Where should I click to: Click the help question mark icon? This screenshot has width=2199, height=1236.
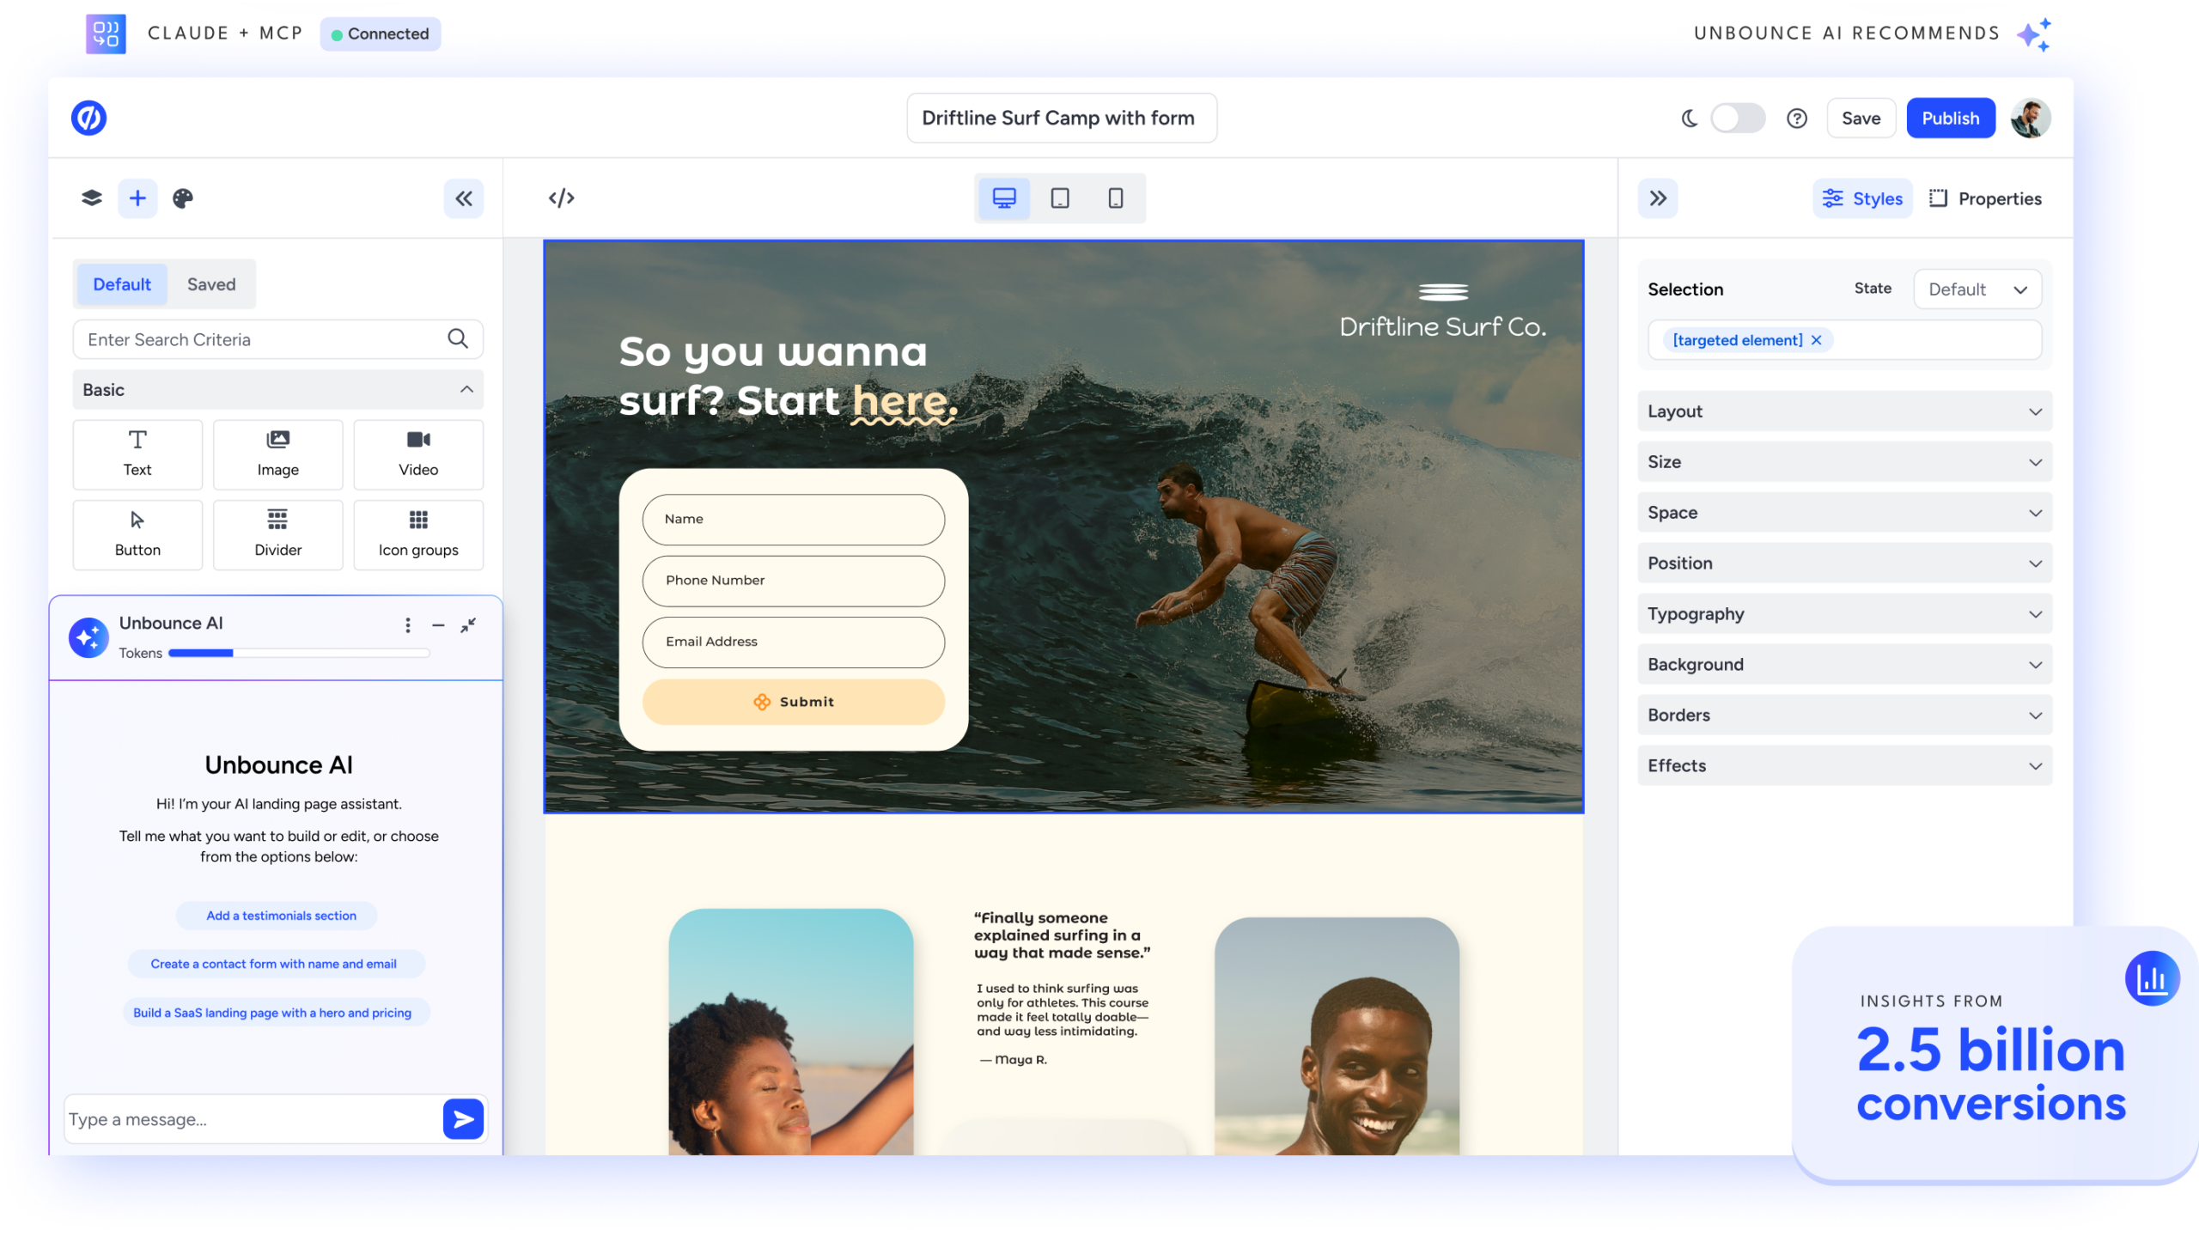[1796, 119]
